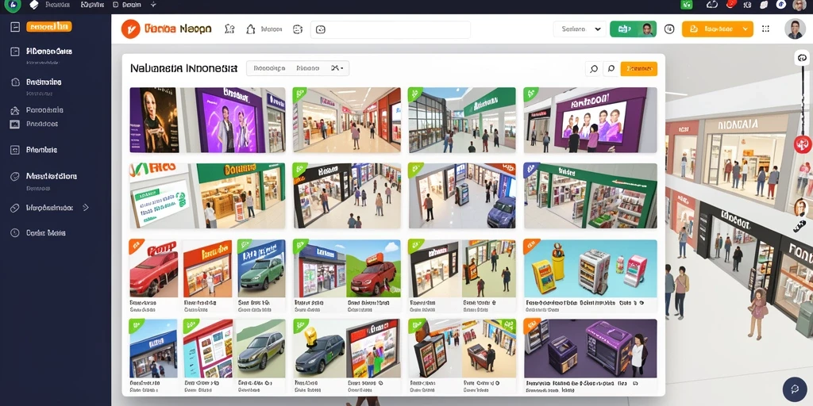Open the arrow on the orange header button
The image size is (813, 406).
tap(746, 29)
